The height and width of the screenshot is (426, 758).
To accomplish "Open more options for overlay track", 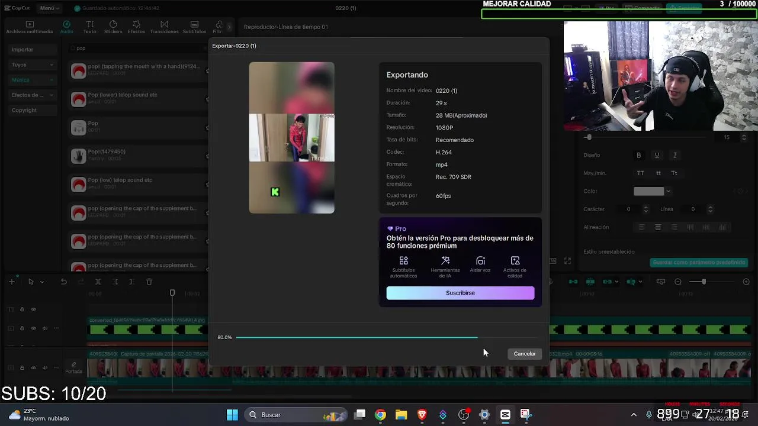I will [x=56, y=328].
